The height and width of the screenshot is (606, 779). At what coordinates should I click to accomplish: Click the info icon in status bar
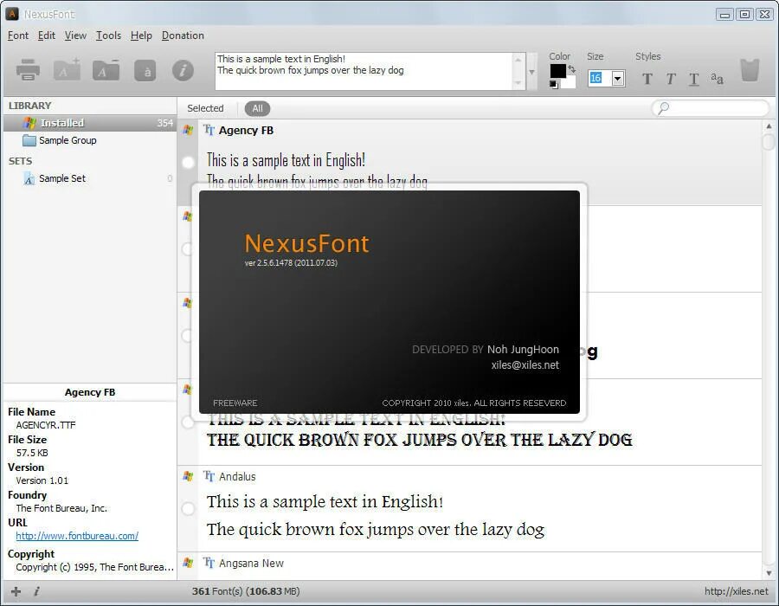coord(36,591)
